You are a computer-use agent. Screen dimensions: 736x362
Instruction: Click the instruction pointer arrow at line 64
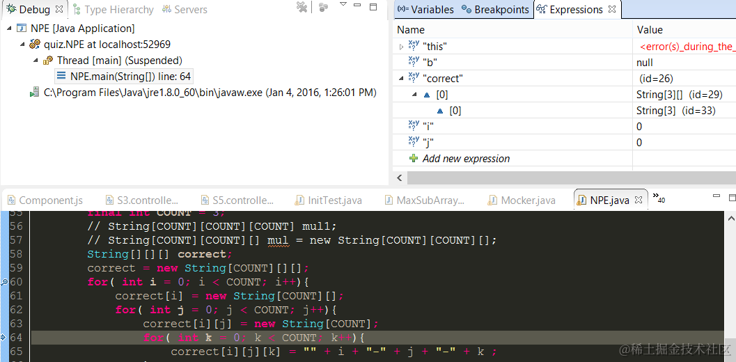[x=3, y=338]
